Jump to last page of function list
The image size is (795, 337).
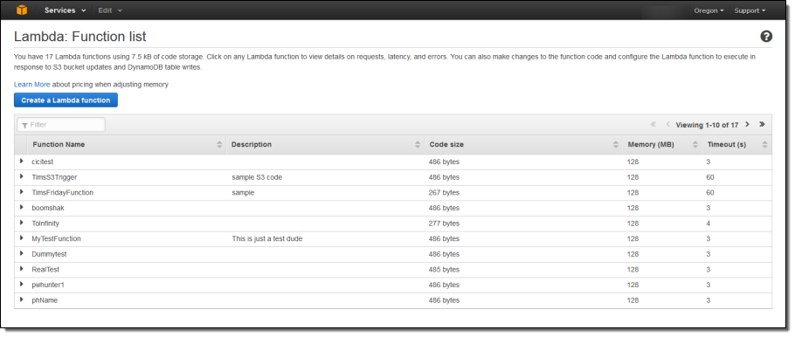point(762,124)
